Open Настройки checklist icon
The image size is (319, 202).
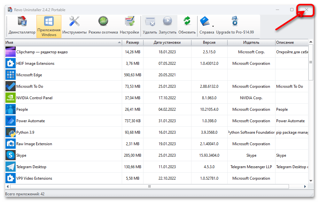coord(129,21)
